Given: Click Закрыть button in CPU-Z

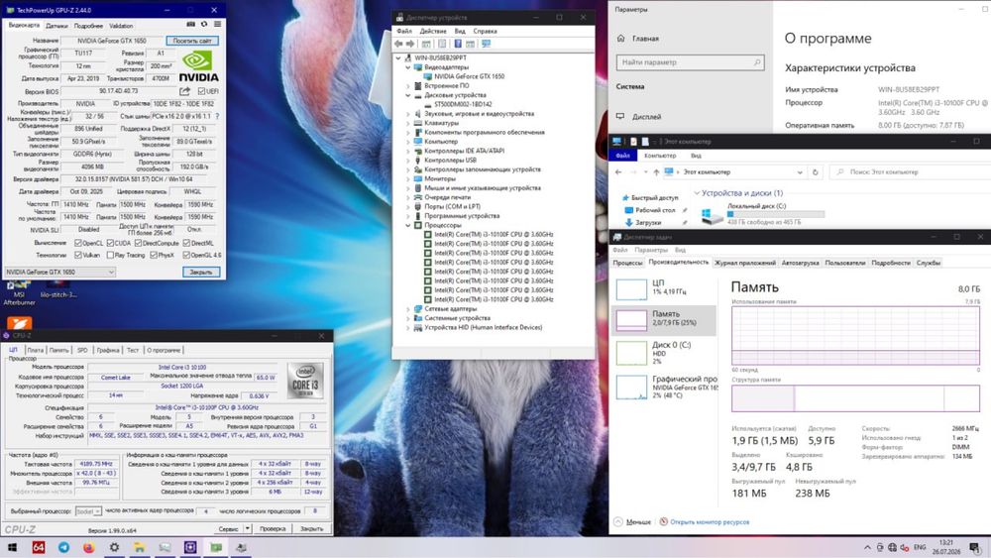Looking at the screenshot, I should click(x=311, y=528).
